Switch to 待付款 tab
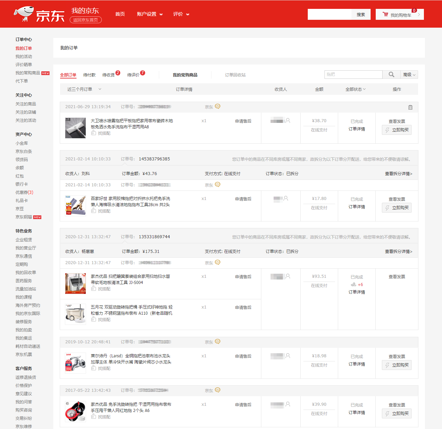The width and height of the screenshot is (442, 429). coord(89,75)
